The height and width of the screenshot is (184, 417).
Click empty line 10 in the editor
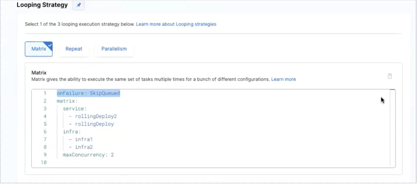pyautogui.click(x=138, y=162)
